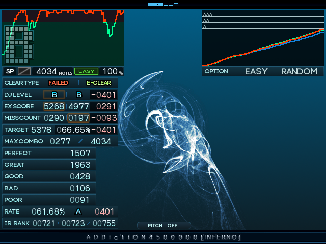Viewport: 326px width, 244px height.
Task: Click the RANDOM option in OPTION bar
Action: 299,71
